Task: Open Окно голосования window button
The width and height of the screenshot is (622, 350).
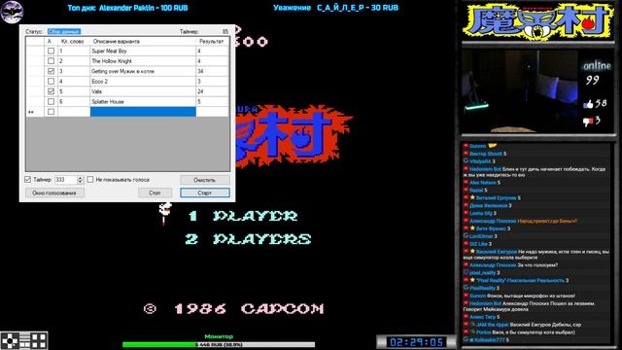Action: click(54, 192)
